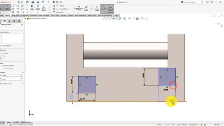Print using the printer icon
The width and height of the screenshot is (224, 126).
coord(38,2)
